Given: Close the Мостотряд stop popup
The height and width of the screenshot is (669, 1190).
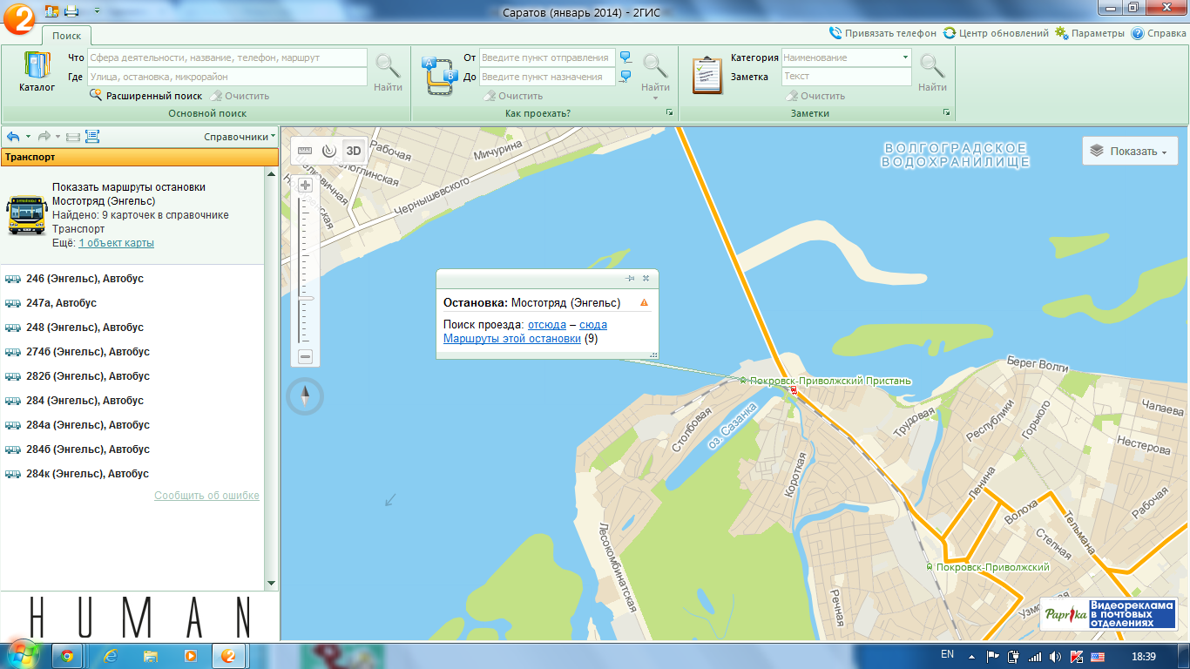Looking at the screenshot, I should [x=646, y=278].
